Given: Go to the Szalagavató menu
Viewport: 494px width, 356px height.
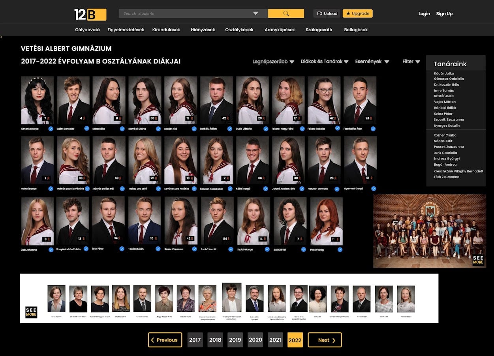Looking at the screenshot, I should [319, 30].
